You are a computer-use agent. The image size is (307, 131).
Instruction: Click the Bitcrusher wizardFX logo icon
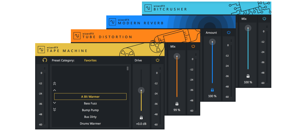[148, 8]
